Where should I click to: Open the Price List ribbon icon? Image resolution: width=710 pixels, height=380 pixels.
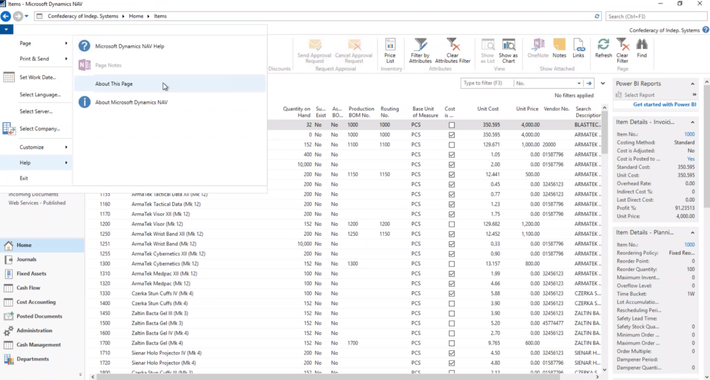[390, 45]
